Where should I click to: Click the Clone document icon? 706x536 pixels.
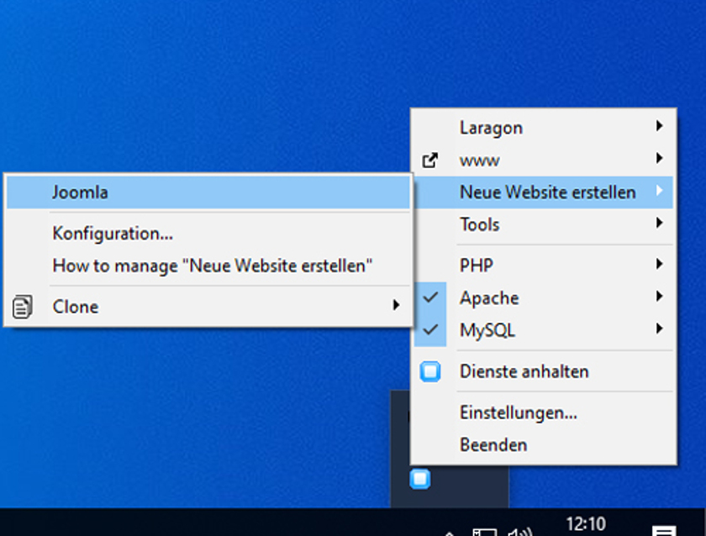(x=22, y=307)
